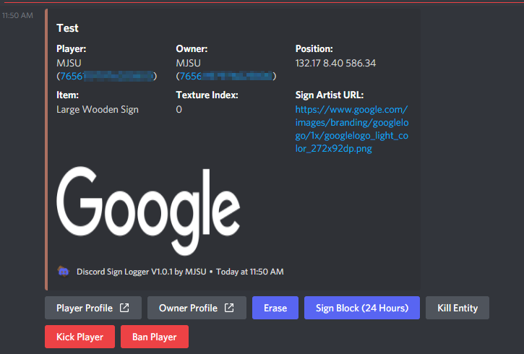Click the 'Sign Artist URL:' field label

click(x=330, y=95)
